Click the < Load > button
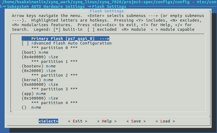The width and height of the screenshot is (217, 133). [x=165, y=121]
